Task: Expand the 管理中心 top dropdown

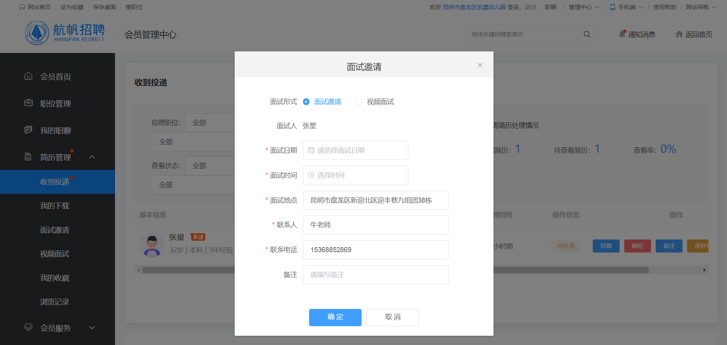Action: click(584, 7)
